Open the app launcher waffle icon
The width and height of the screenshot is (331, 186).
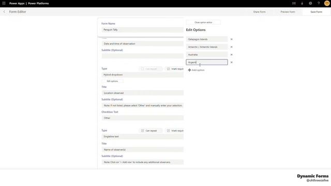click(4, 3)
